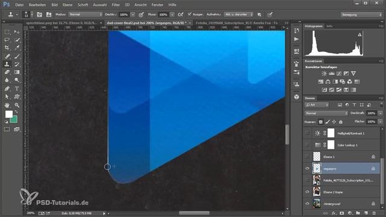Select the Brush tool
Screen dimensions: 386x217
point(17,56)
